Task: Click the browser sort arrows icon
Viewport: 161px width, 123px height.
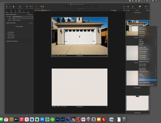Action: click(x=129, y=10)
